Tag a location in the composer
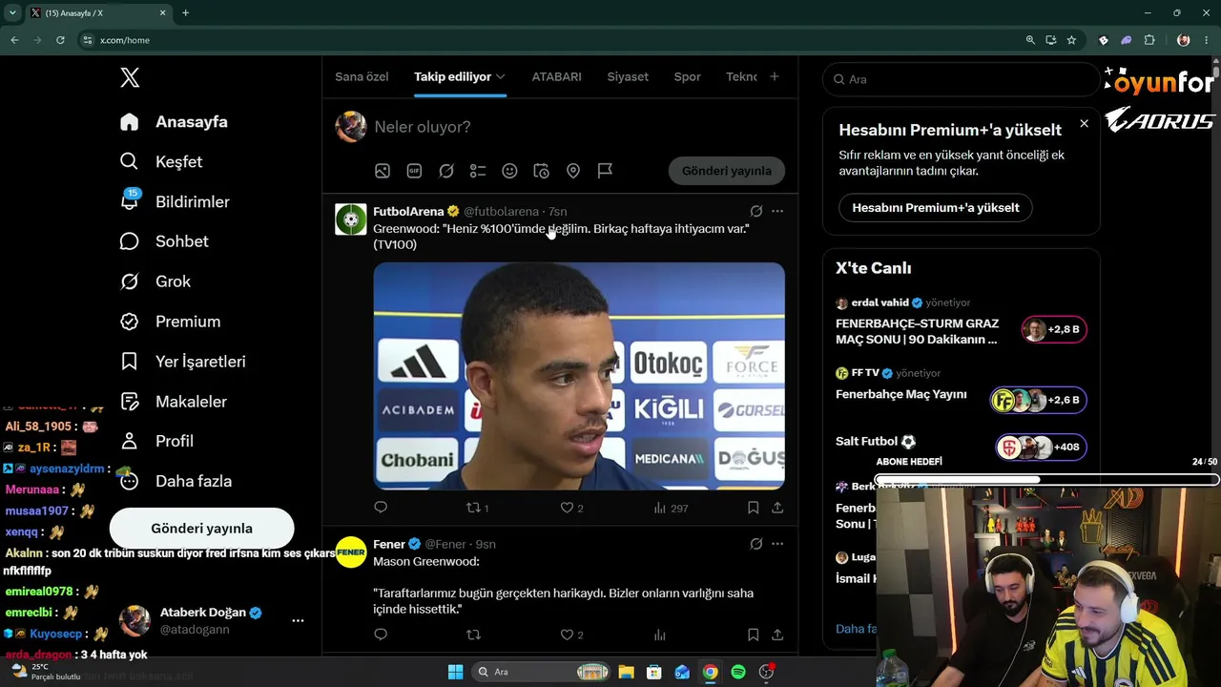Screen dimensions: 1221x687 tap(573, 171)
